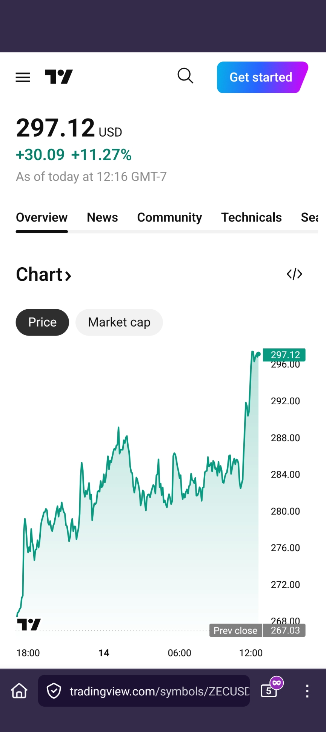Screen dimensions: 326x732
Task: Expand the Chart section heading
Action: (44, 274)
